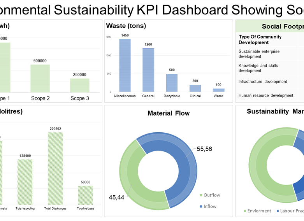
Task: Select the Scope 3 bar in emissions chart
Action: point(80,85)
